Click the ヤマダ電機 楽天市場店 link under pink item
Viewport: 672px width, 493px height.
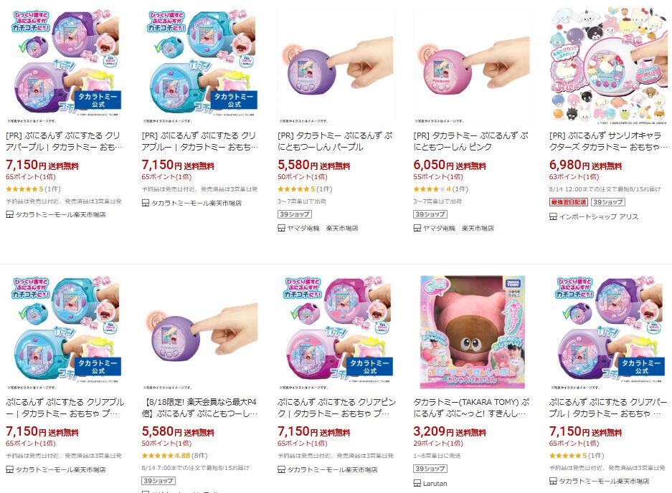tap(458, 229)
